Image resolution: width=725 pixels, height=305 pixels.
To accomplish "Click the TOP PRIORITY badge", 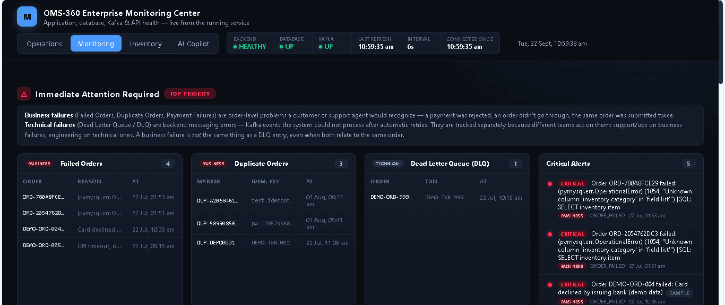I will pos(190,94).
